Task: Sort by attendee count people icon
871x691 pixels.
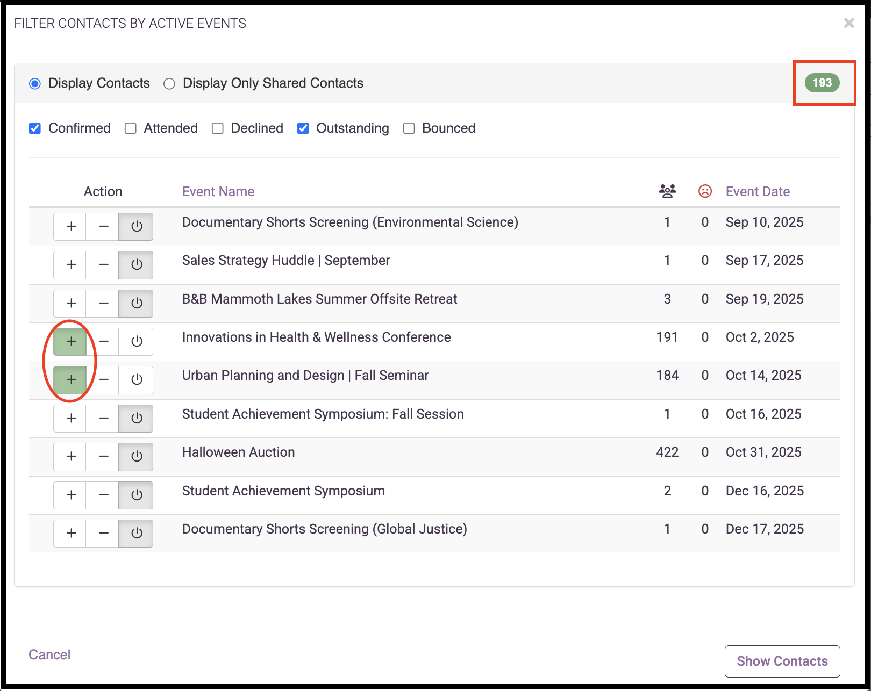Action: 667,191
